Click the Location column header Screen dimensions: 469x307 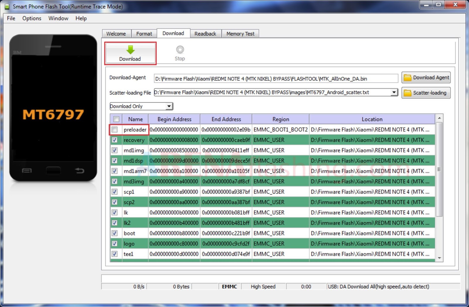372,119
